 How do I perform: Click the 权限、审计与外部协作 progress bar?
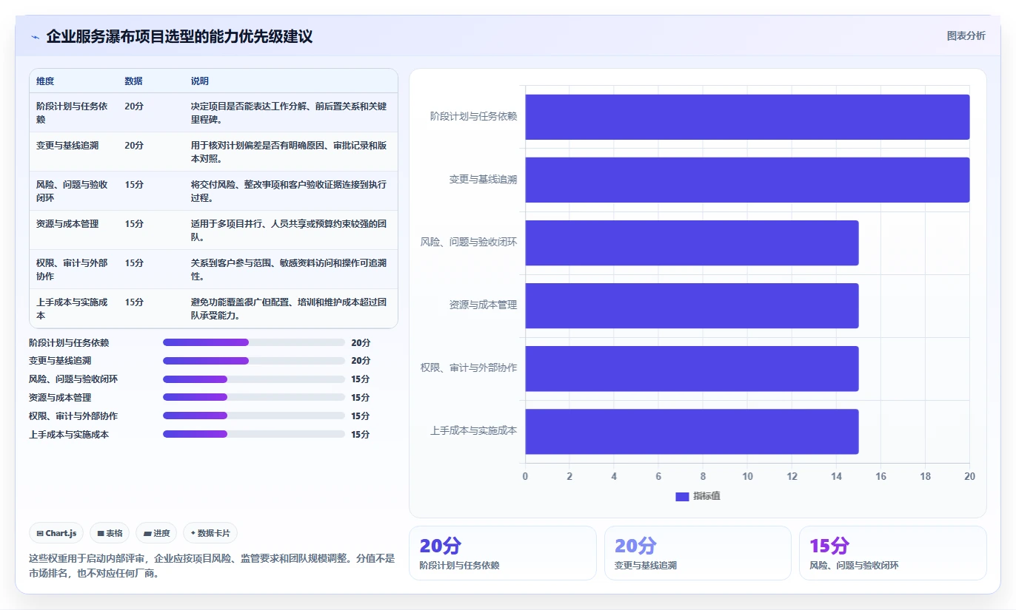(253, 416)
